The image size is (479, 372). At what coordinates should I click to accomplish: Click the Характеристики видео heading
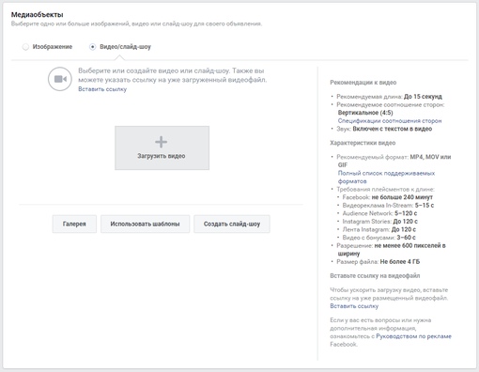363,143
